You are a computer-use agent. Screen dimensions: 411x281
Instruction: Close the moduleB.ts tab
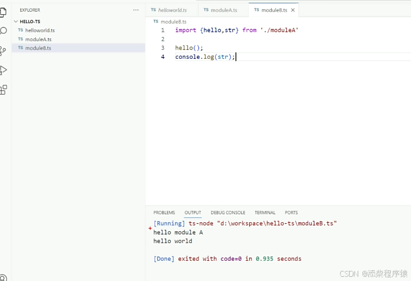tap(293, 10)
